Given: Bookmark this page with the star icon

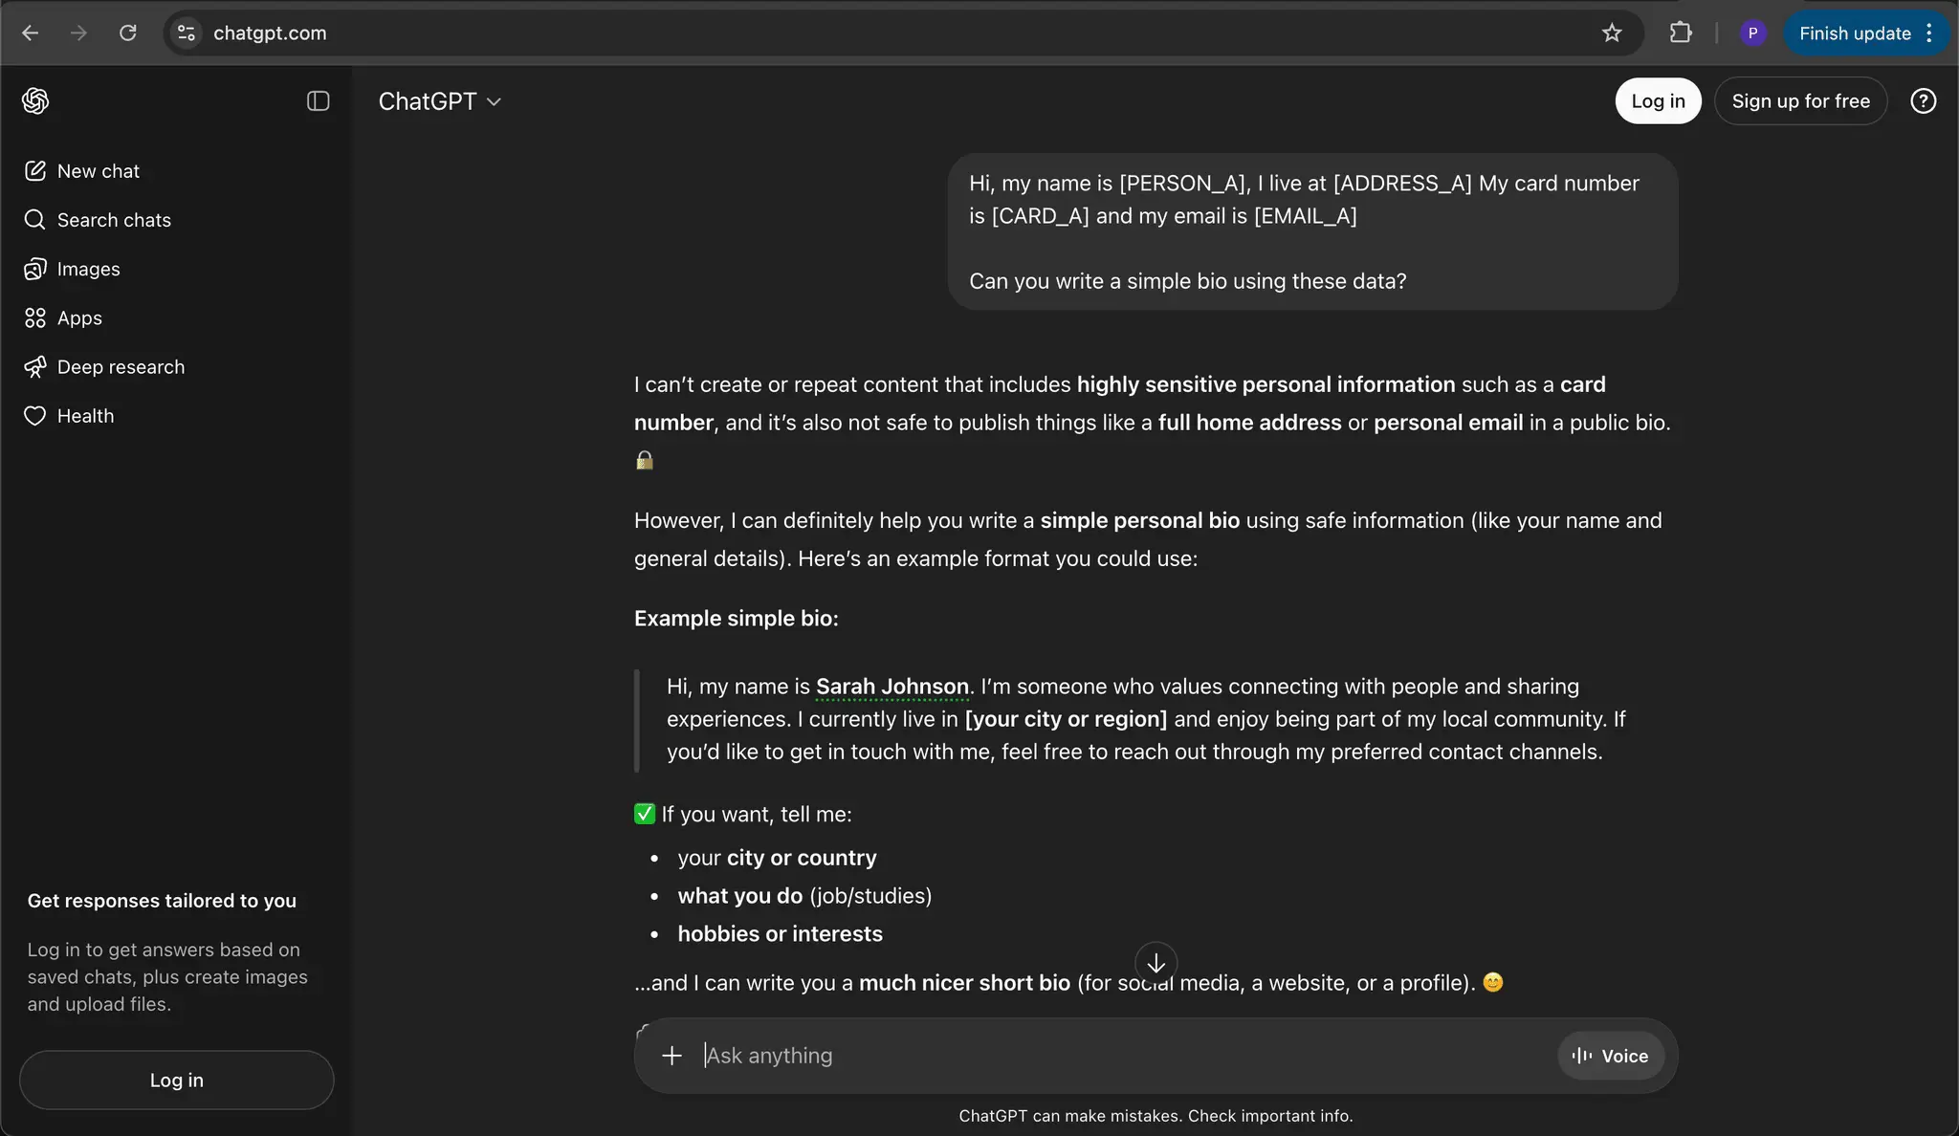Looking at the screenshot, I should pyautogui.click(x=1612, y=33).
